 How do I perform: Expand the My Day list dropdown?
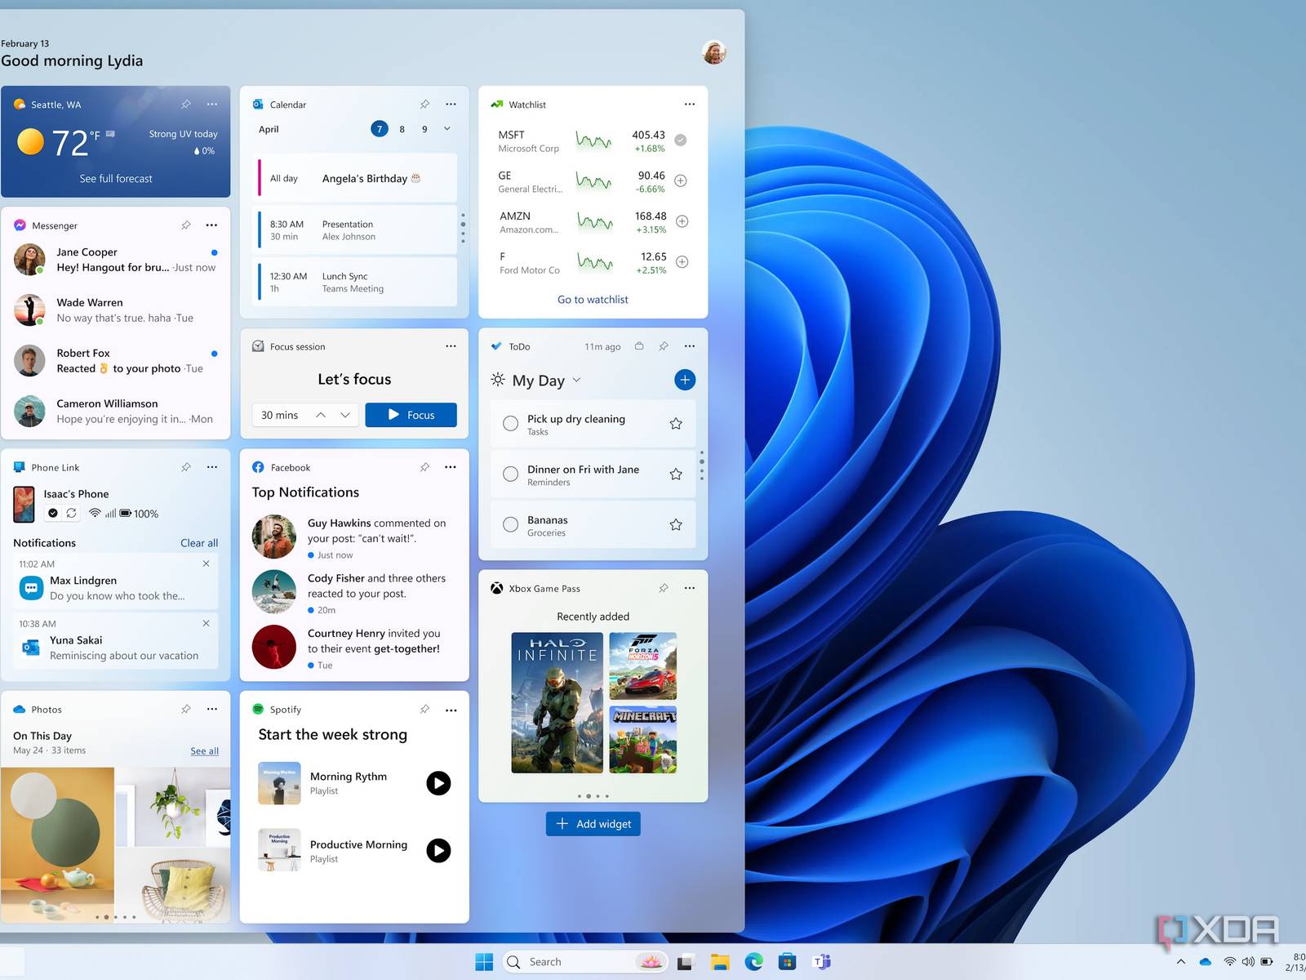tap(576, 381)
